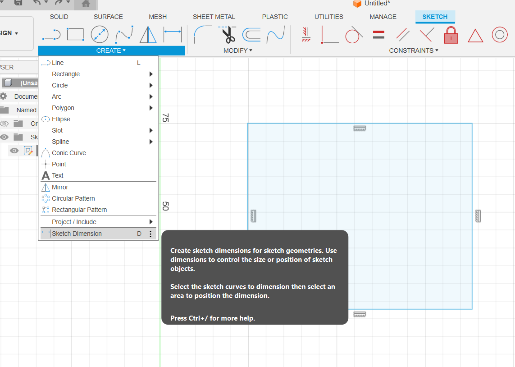The height and width of the screenshot is (367, 515).
Task: Apply Parallel constraint icon
Action: (x=403, y=35)
